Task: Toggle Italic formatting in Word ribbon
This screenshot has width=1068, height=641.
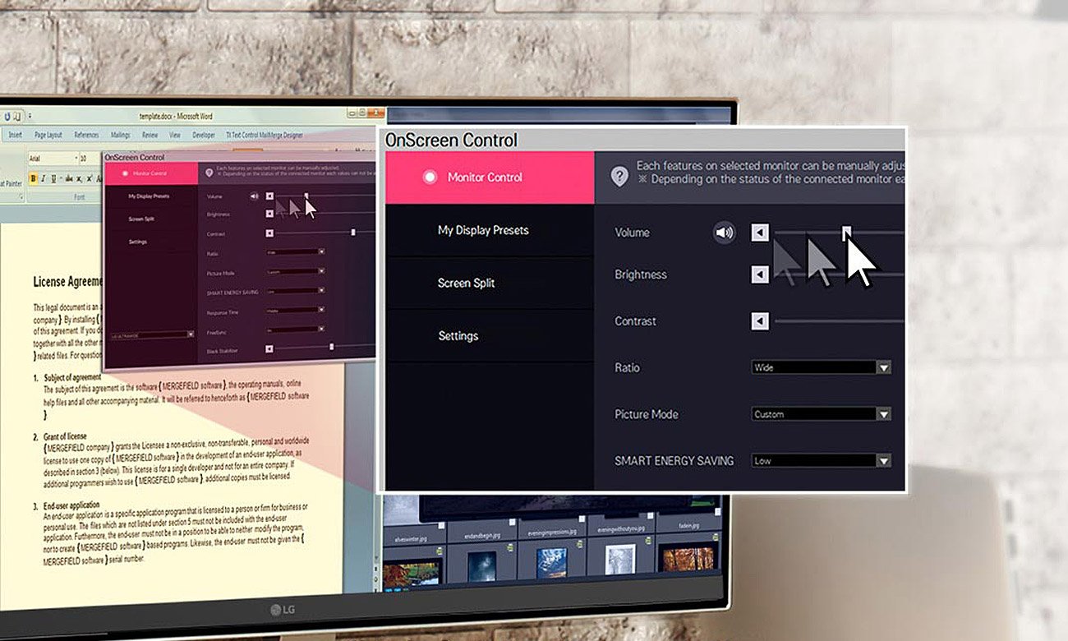Action: coord(44,178)
